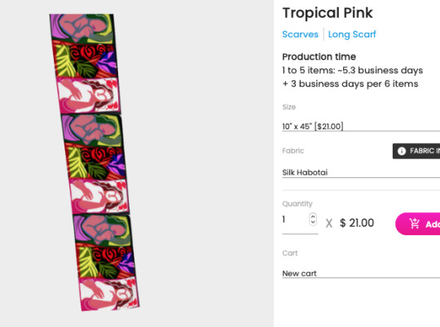Click the top panel of the scarf design

click(x=82, y=28)
